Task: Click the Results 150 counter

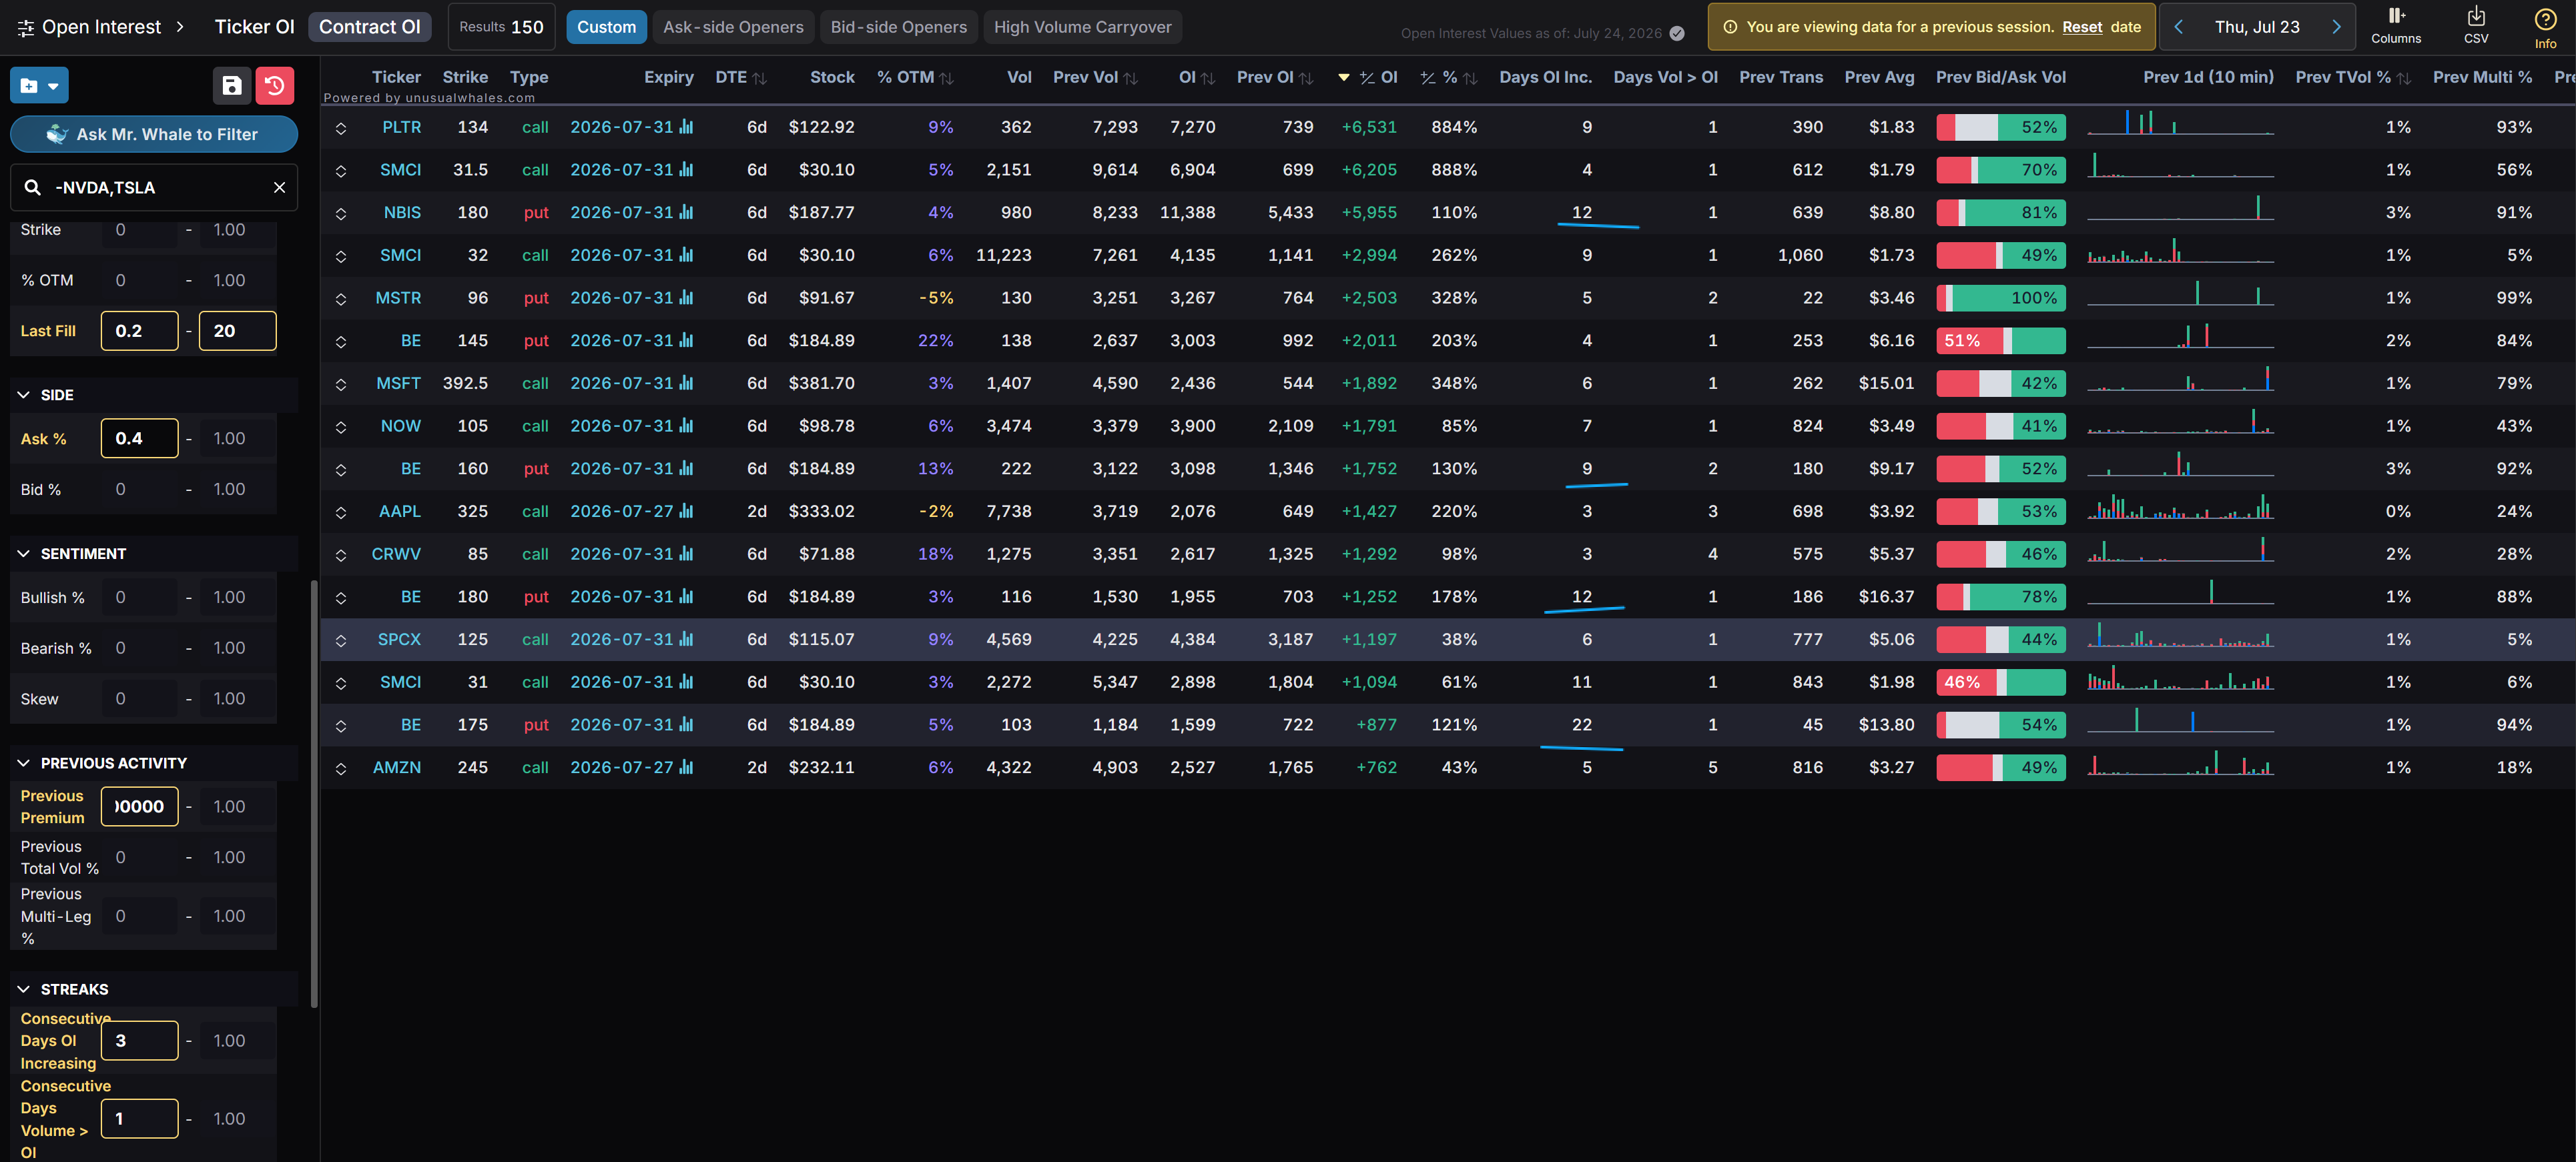Action: point(501,27)
